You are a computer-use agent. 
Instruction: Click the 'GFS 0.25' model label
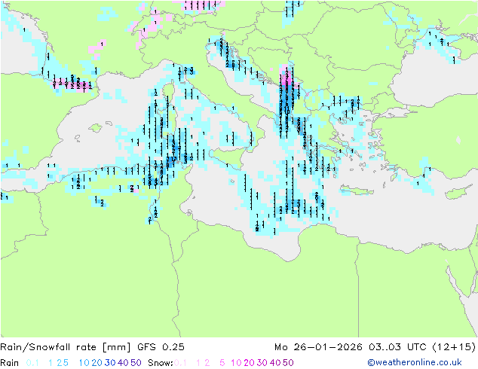point(161,347)
